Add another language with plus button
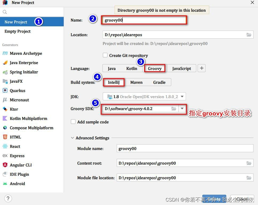 (x=201, y=68)
